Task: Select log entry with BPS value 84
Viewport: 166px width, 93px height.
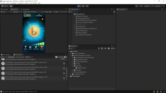Action: point(33,63)
